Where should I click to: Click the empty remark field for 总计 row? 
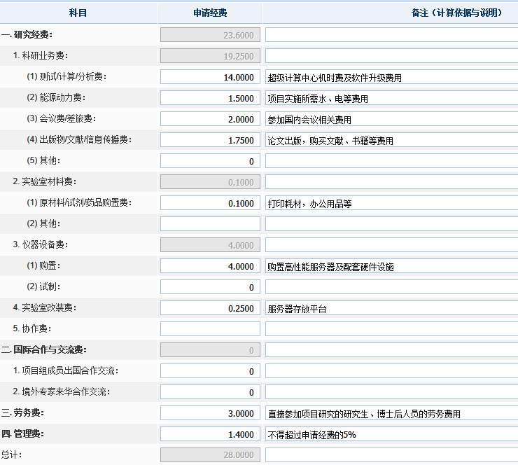pyautogui.click(x=391, y=455)
